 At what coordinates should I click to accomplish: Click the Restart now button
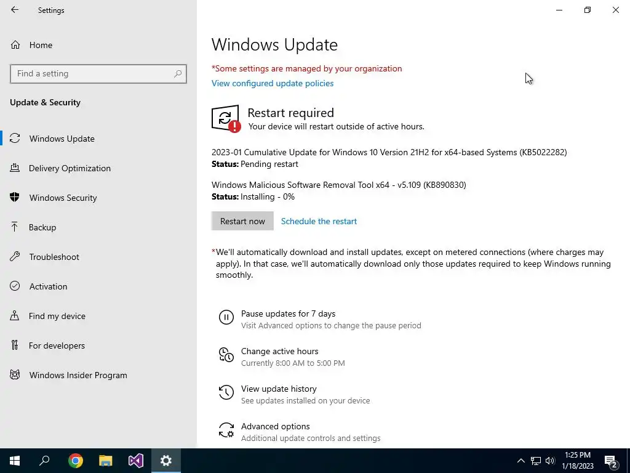tap(242, 221)
